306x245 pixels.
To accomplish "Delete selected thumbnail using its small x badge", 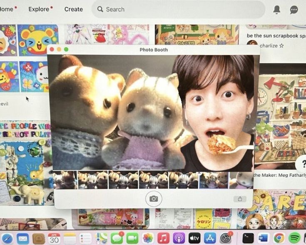I will 199,173.
